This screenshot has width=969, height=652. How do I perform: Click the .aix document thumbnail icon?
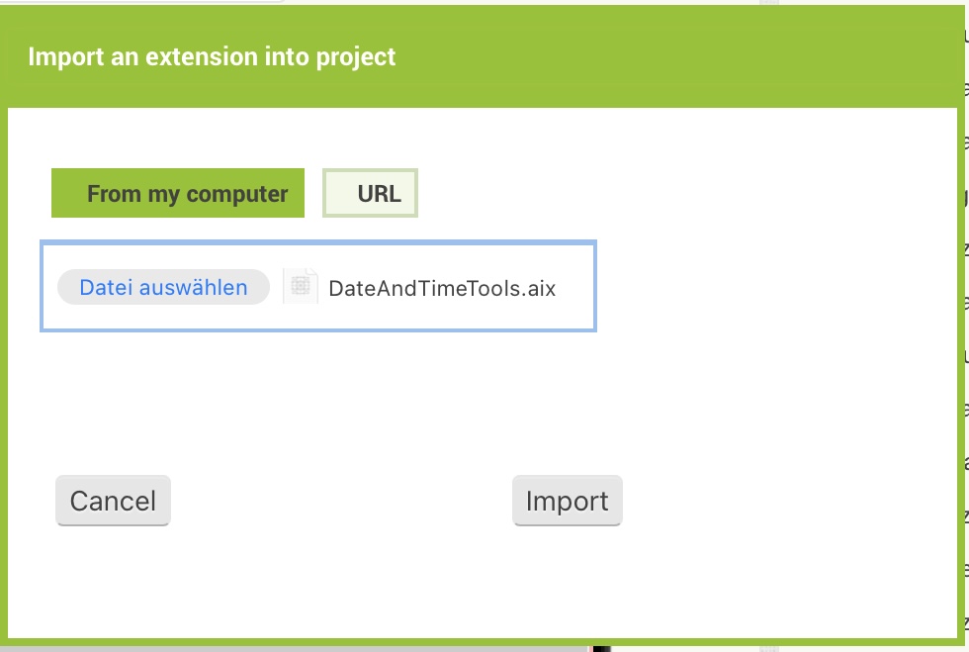tap(301, 287)
